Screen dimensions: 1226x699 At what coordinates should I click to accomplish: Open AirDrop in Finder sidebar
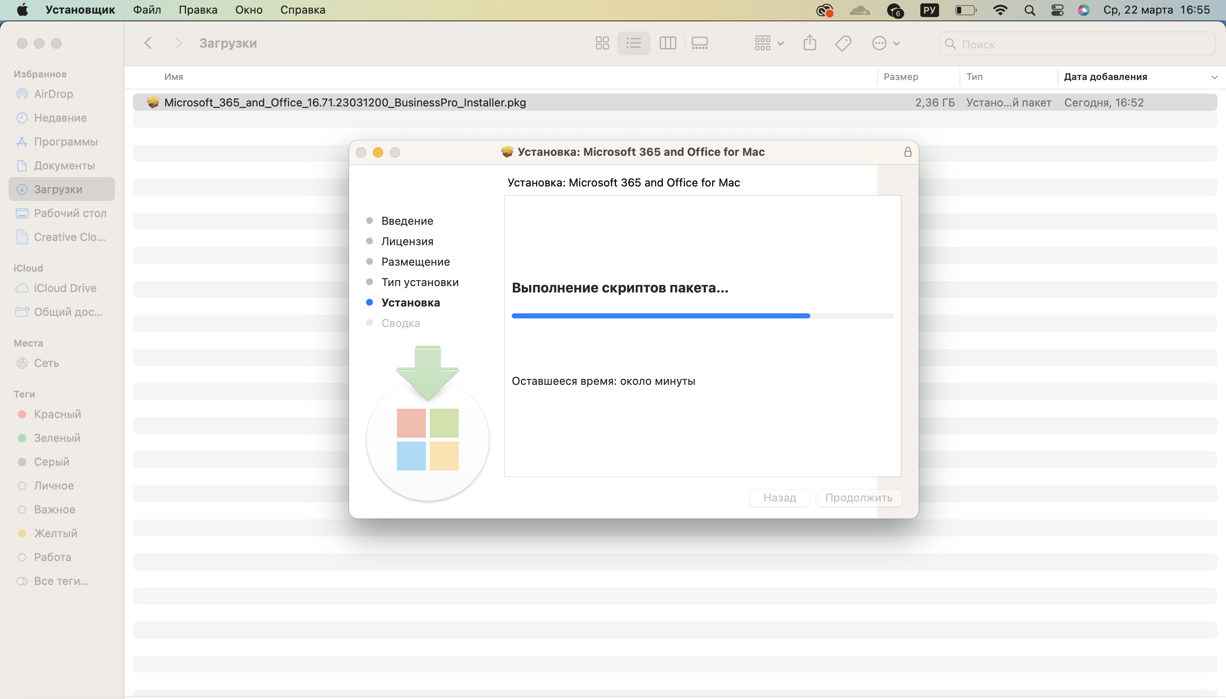point(52,94)
